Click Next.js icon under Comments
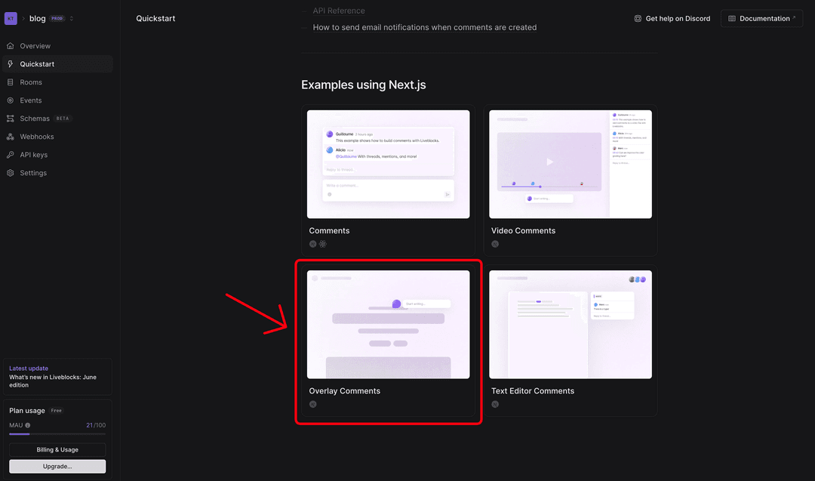The width and height of the screenshot is (815, 481). point(313,244)
